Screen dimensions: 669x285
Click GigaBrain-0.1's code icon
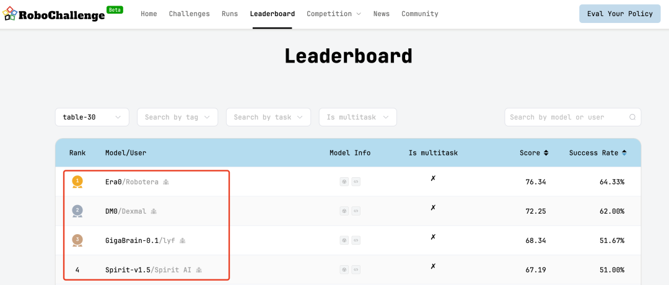(356, 240)
